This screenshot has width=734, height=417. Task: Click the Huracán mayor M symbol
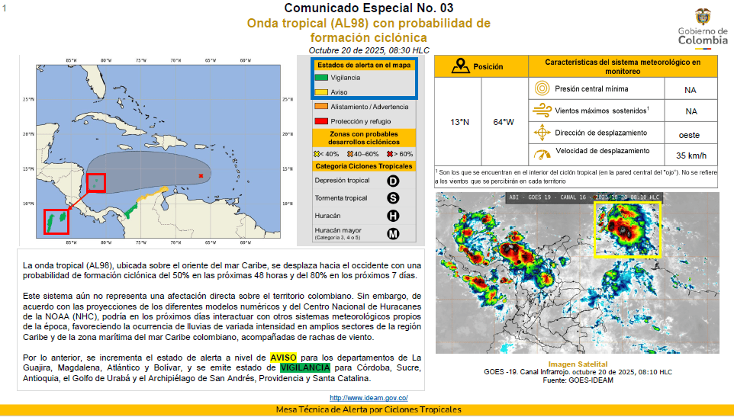(393, 233)
